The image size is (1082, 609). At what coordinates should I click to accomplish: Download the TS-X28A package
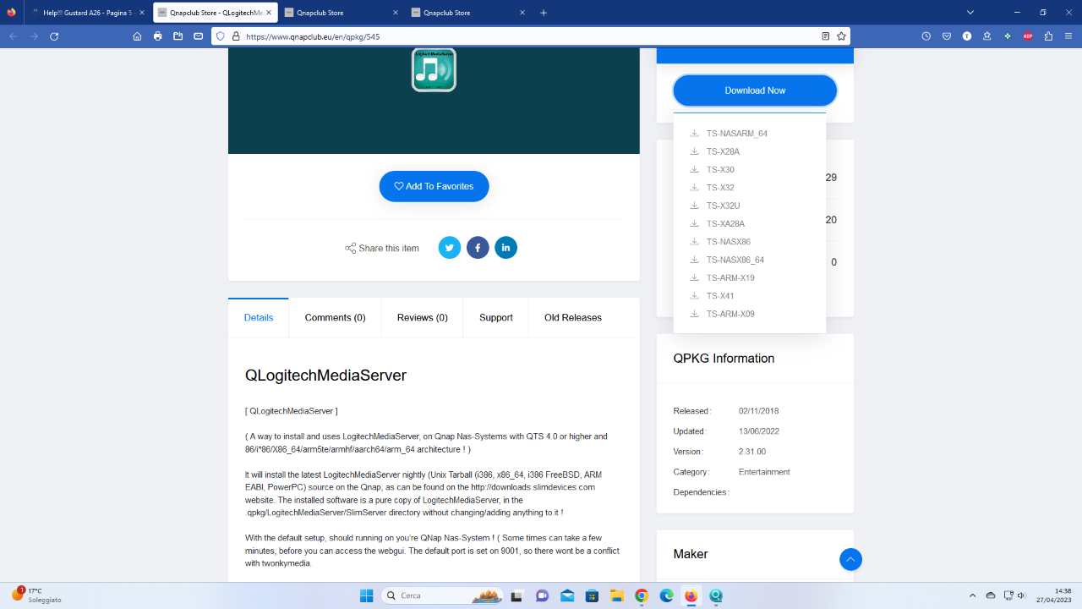[x=715, y=151]
